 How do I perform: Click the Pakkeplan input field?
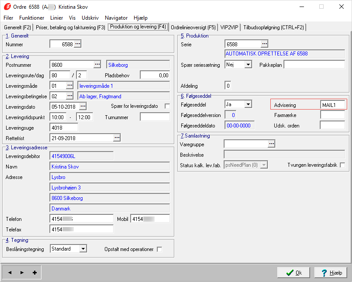pos(314,65)
